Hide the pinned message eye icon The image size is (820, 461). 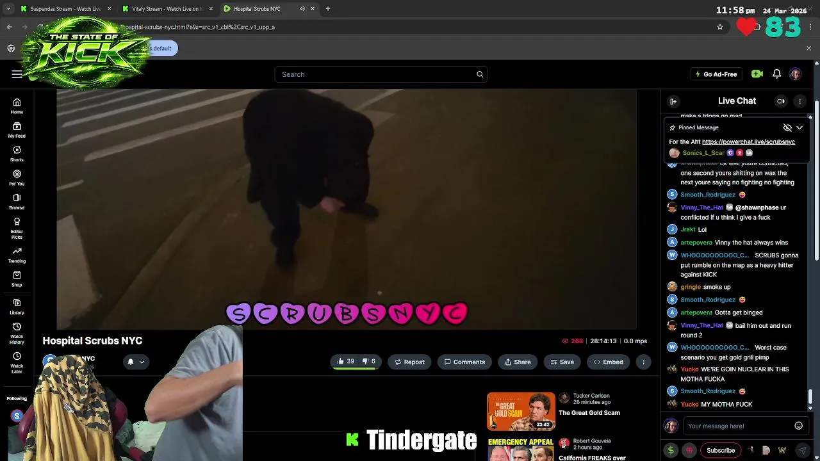tap(787, 127)
